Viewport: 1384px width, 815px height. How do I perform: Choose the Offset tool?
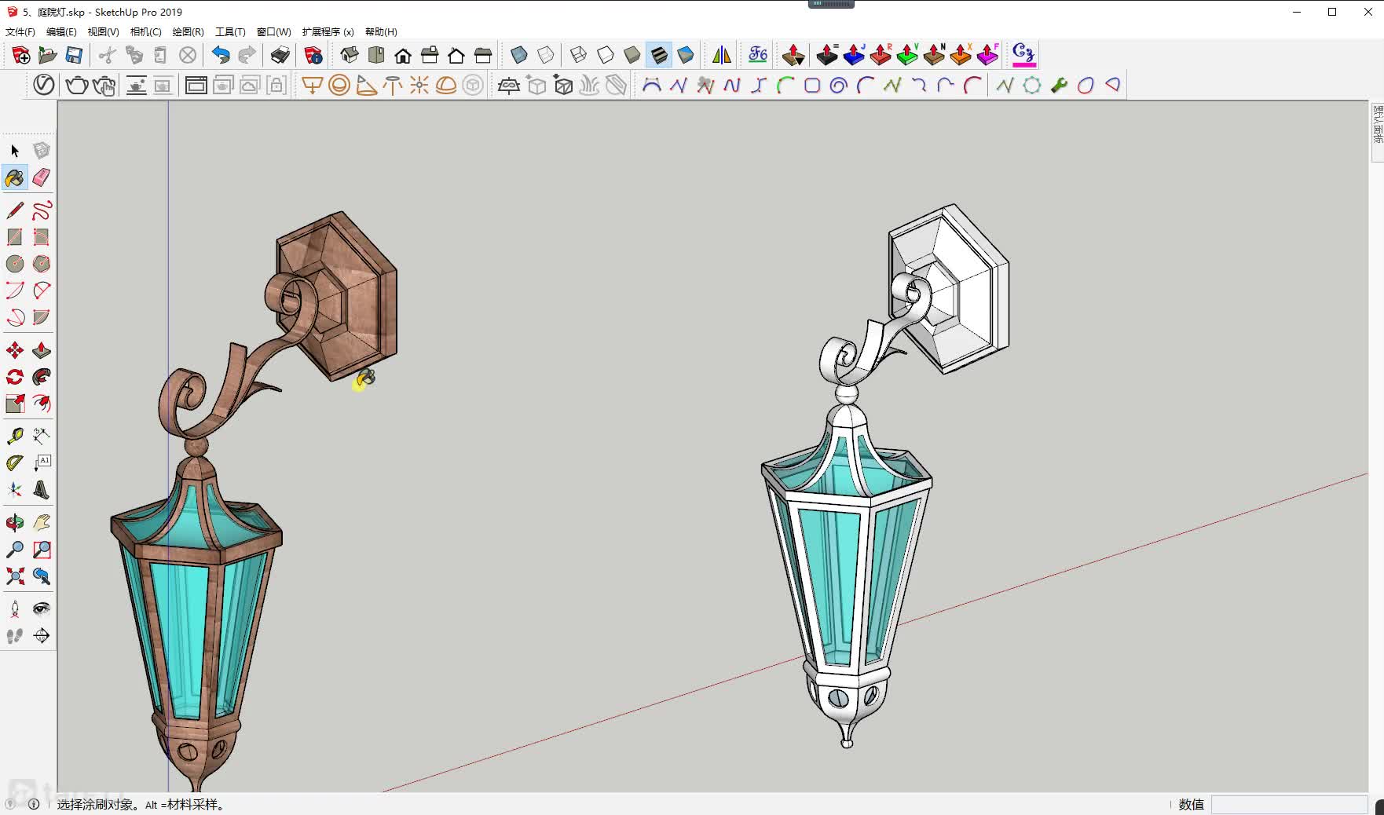42,404
